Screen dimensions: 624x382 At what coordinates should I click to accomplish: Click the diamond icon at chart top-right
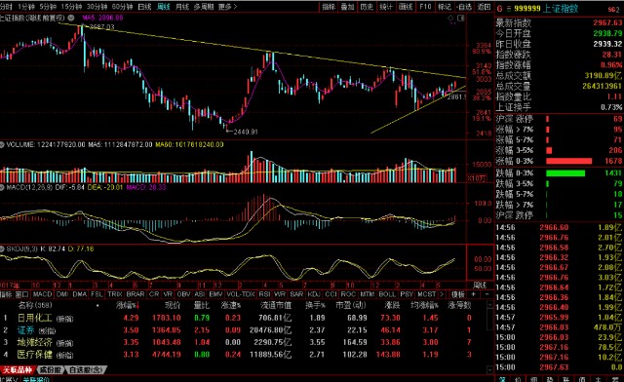tap(450, 18)
